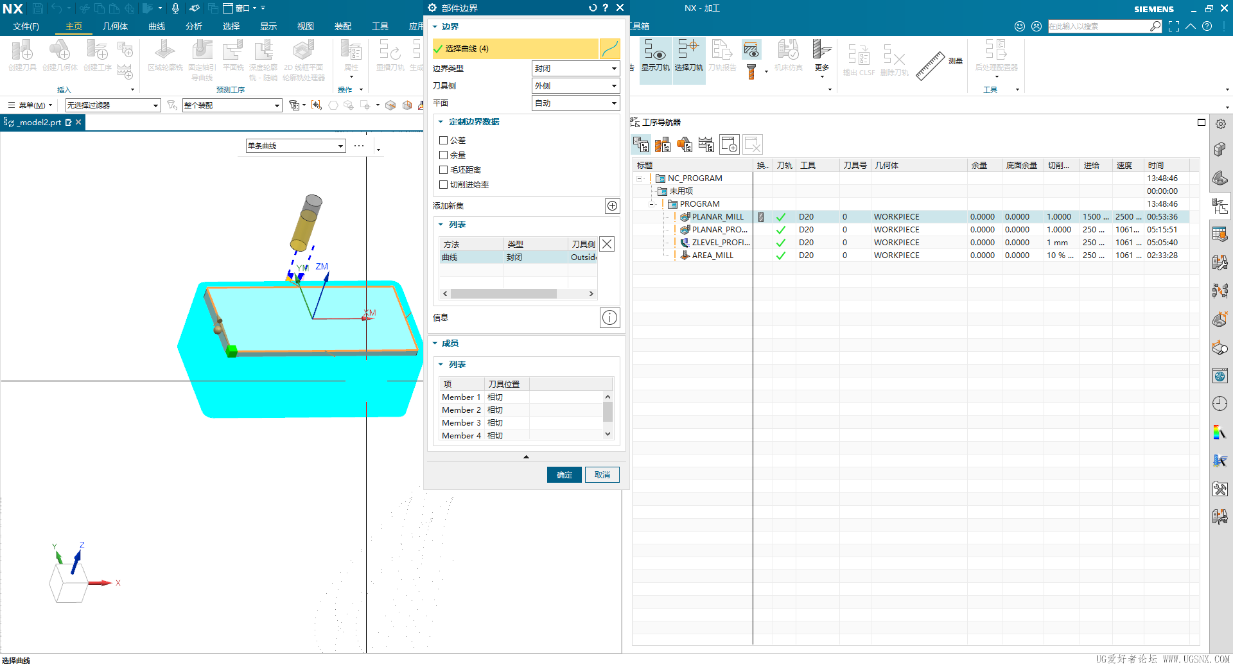Image resolution: width=1233 pixels, height=667 pixels.
Task: Collapse the 边界 section header
Action: (x=435, y=27)
